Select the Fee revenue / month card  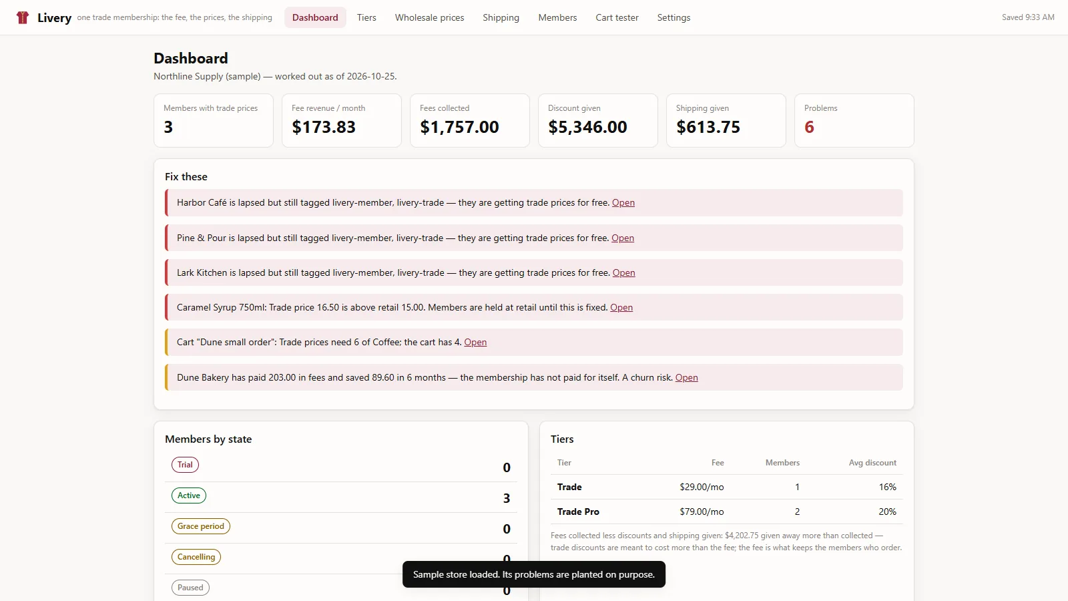(x=342, y=121)
